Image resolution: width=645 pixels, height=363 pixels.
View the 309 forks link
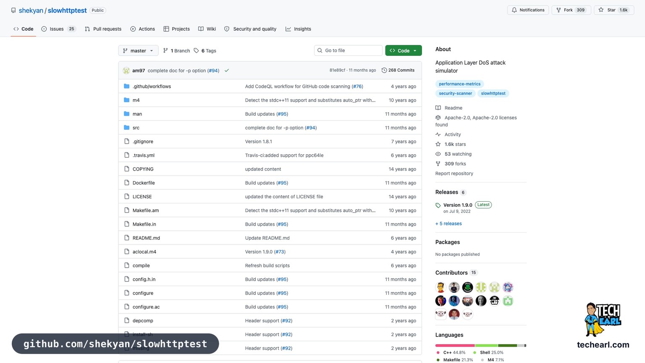[451, 164]
